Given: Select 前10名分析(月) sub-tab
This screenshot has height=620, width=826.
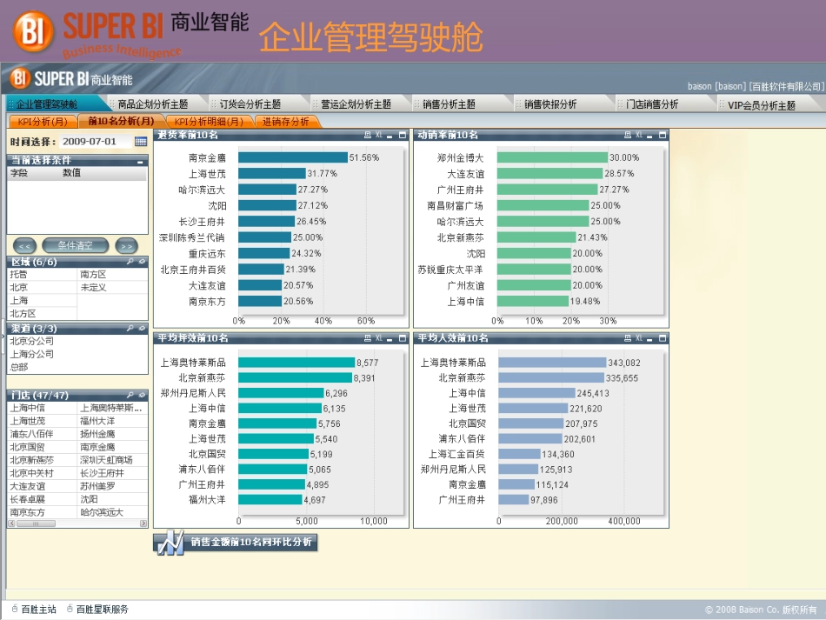Looking at the screenshot, I should coord(121,121).
